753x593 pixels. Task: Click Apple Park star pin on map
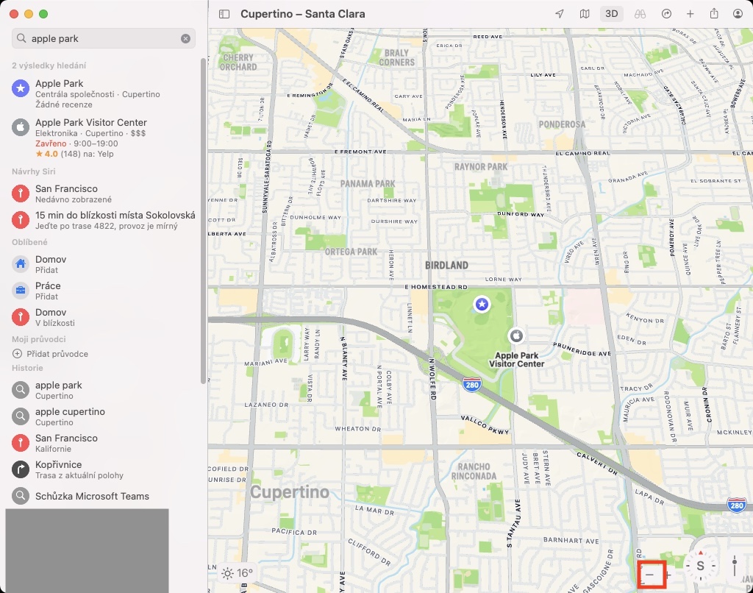pyautogui.click(x=482, y=304)
